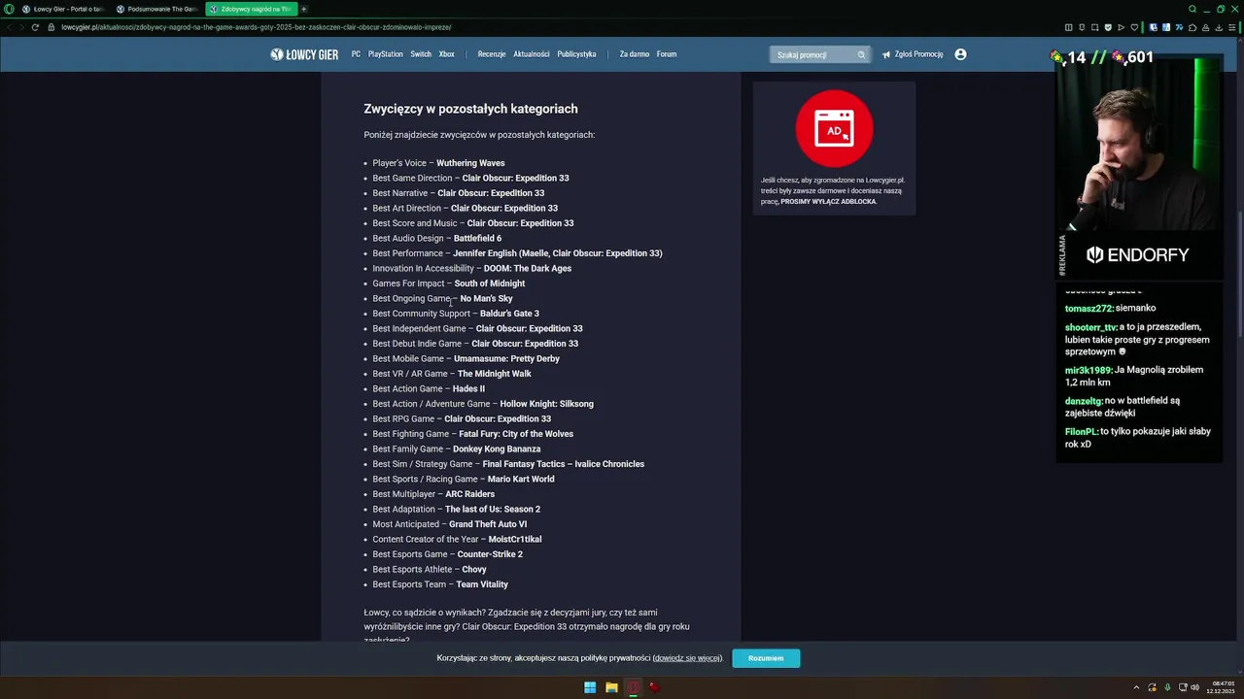Show hidden system tray icons chevron

1136,687
